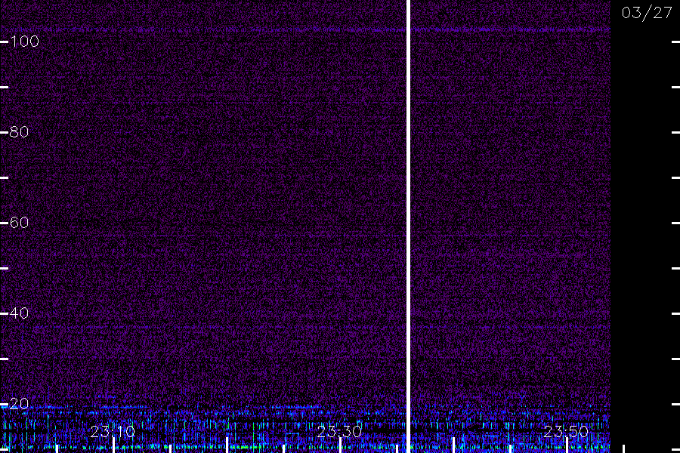Click the 80 frequency axis label
680x453 pixels.
[19, 132]
